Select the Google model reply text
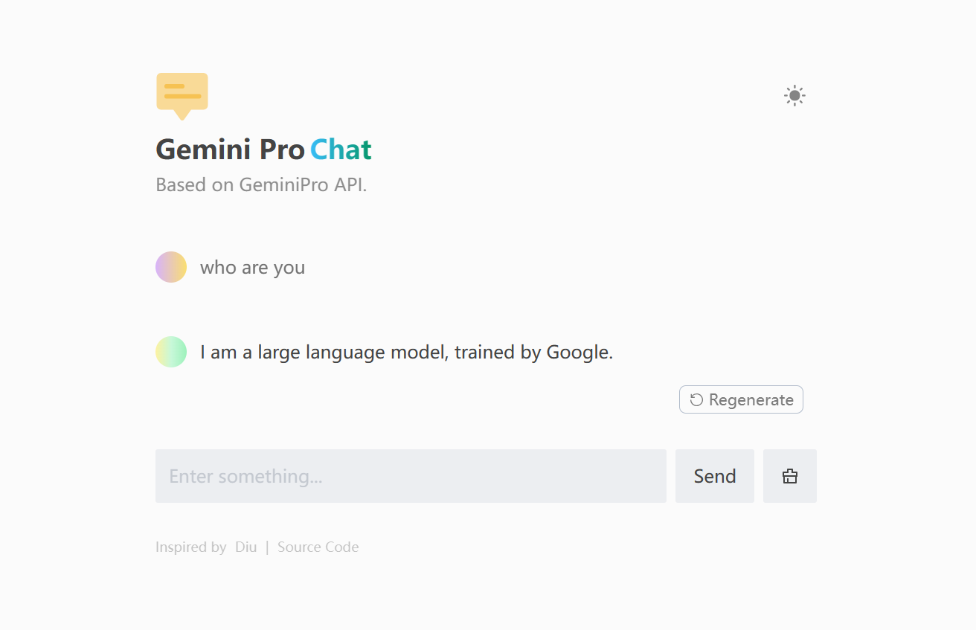This screenshot has height=630, width=976. [x=405, y=351]
